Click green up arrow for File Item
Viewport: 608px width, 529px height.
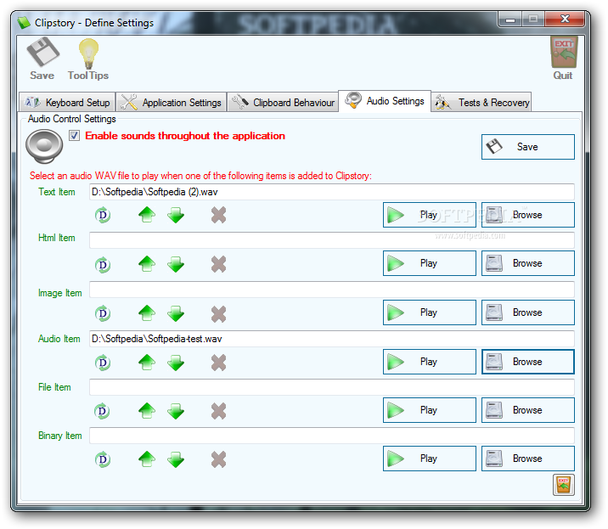tap(147, 411)
